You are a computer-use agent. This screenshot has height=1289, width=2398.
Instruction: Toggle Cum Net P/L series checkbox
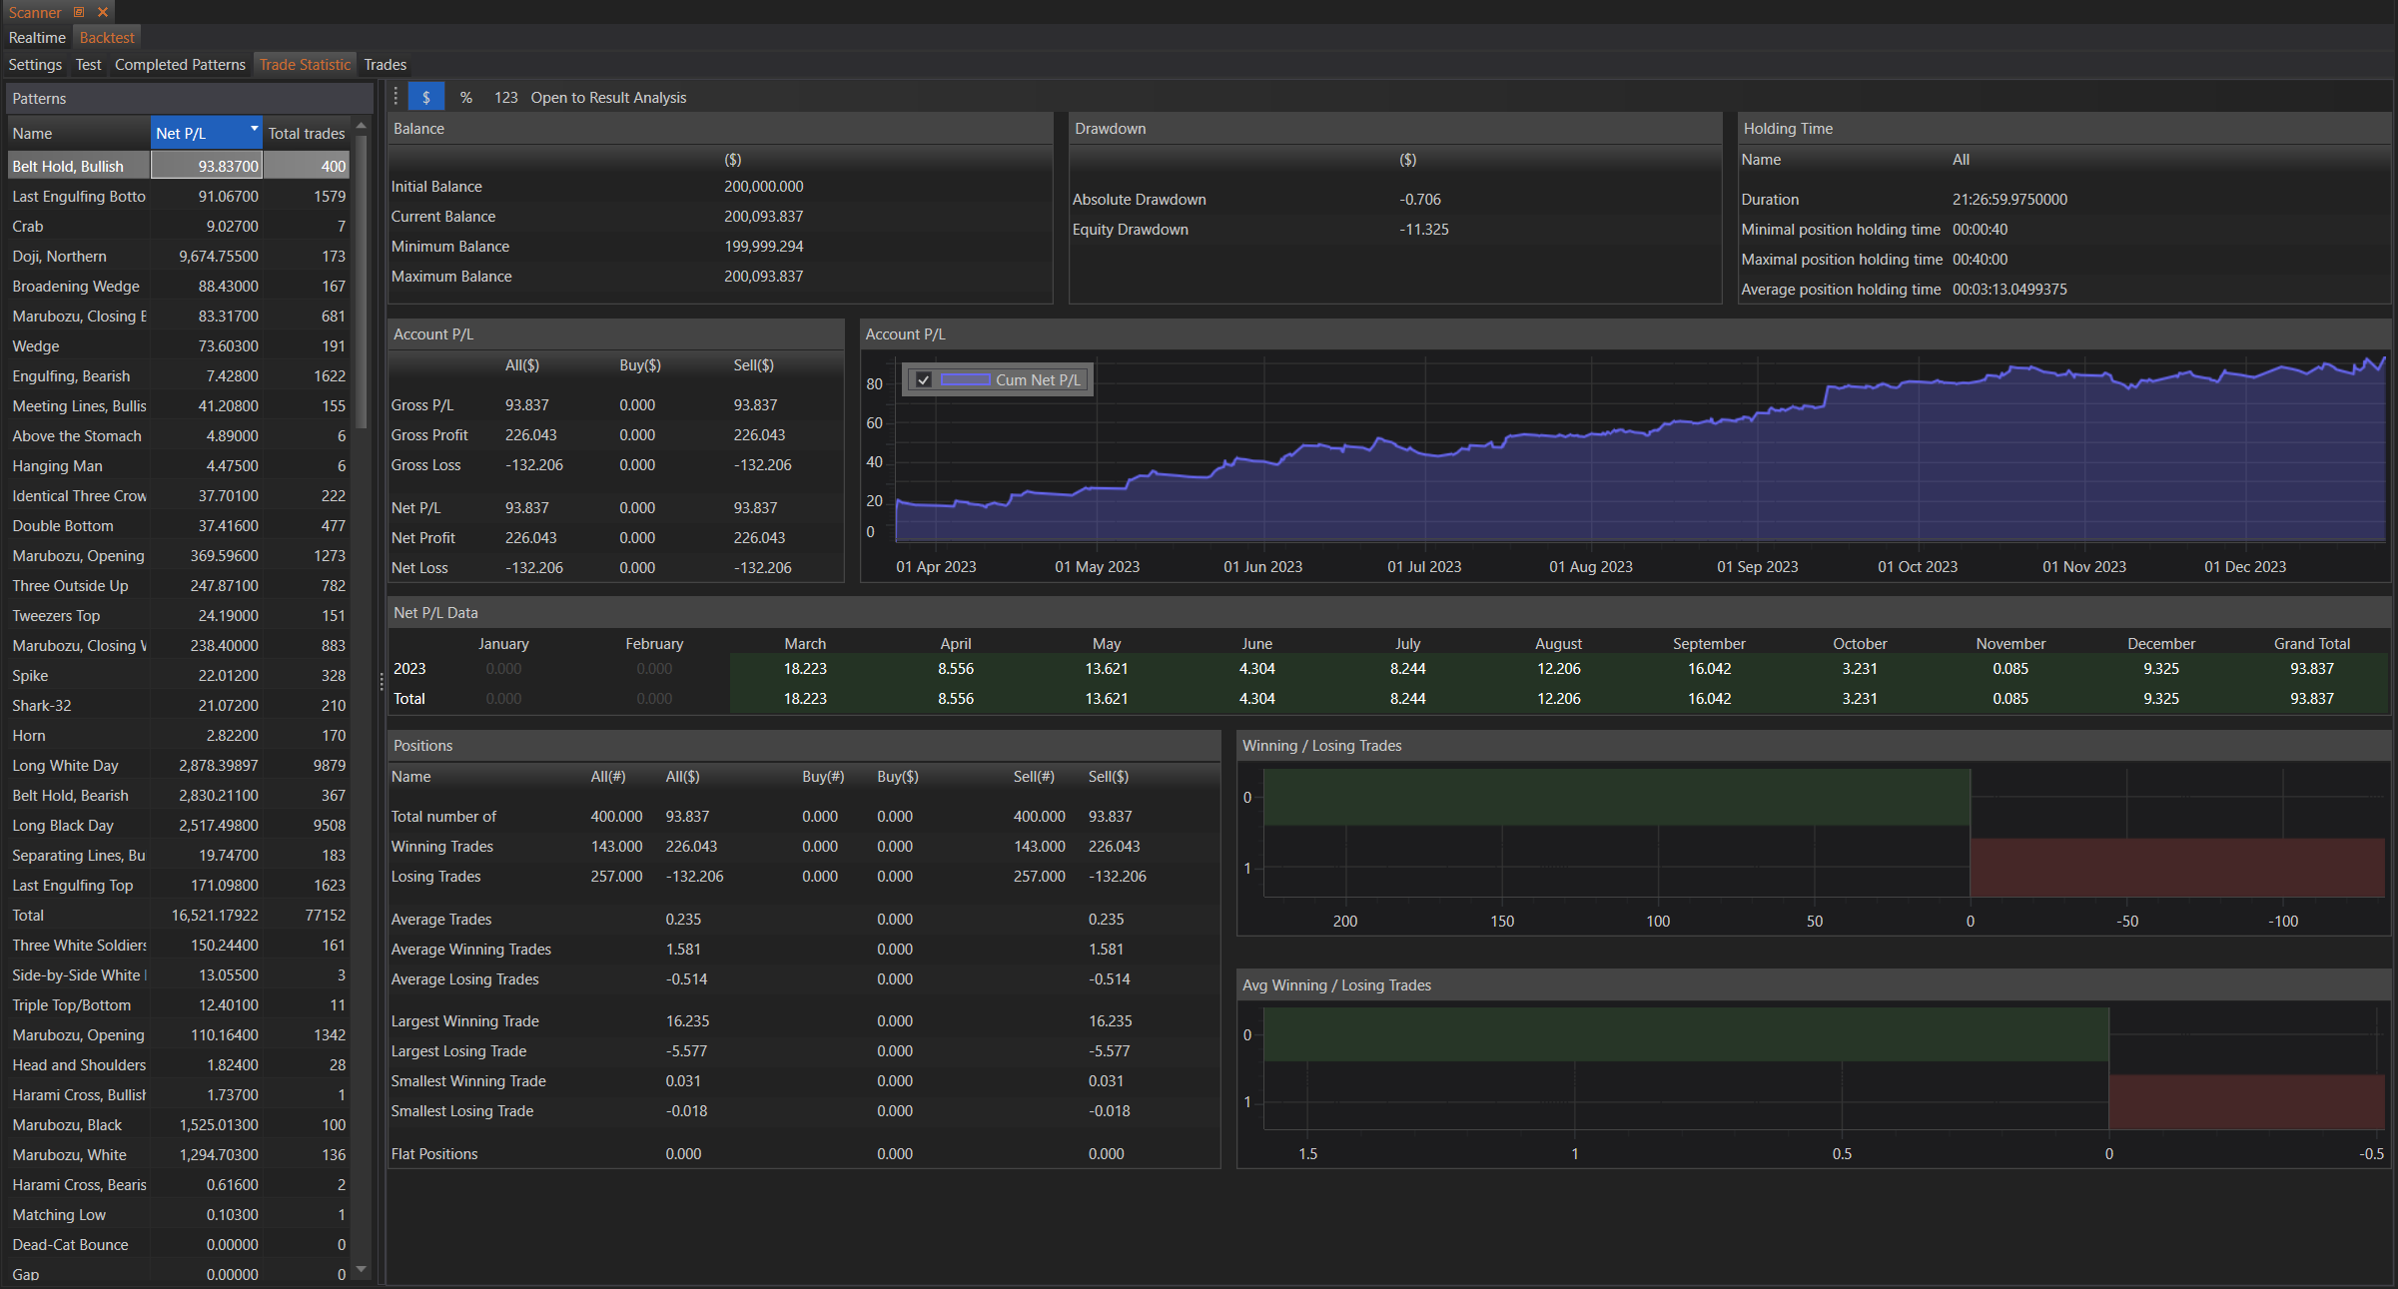[x=923, y=379]
